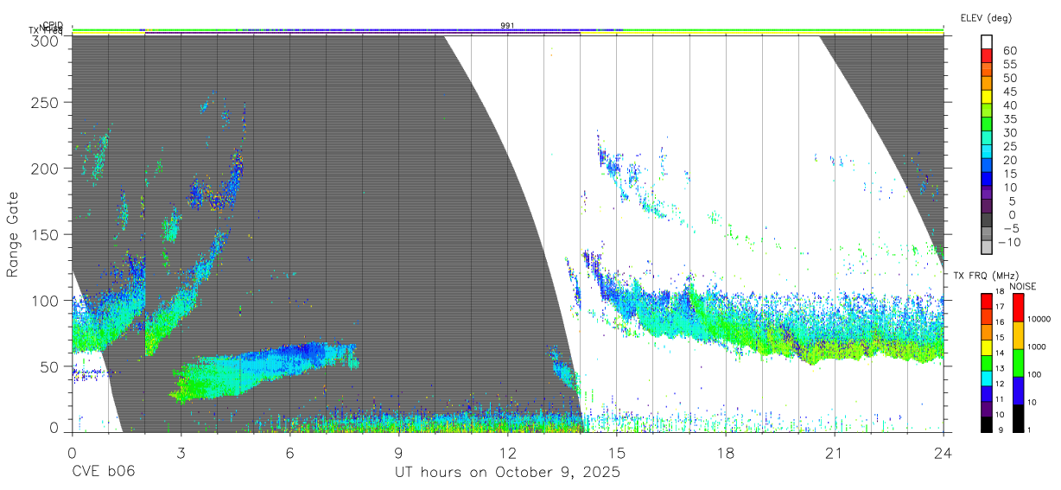Select the red segment of elevation colorbar
Viewport: 1061px width, 490px height.
986,55
